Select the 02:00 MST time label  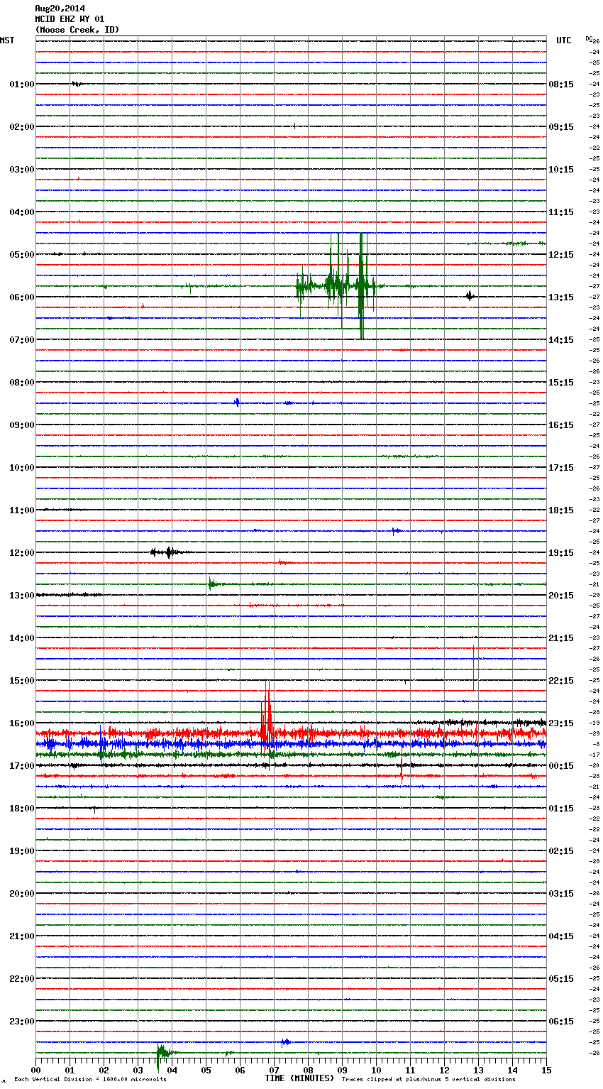pyautogui.click(x=22, y=127)
